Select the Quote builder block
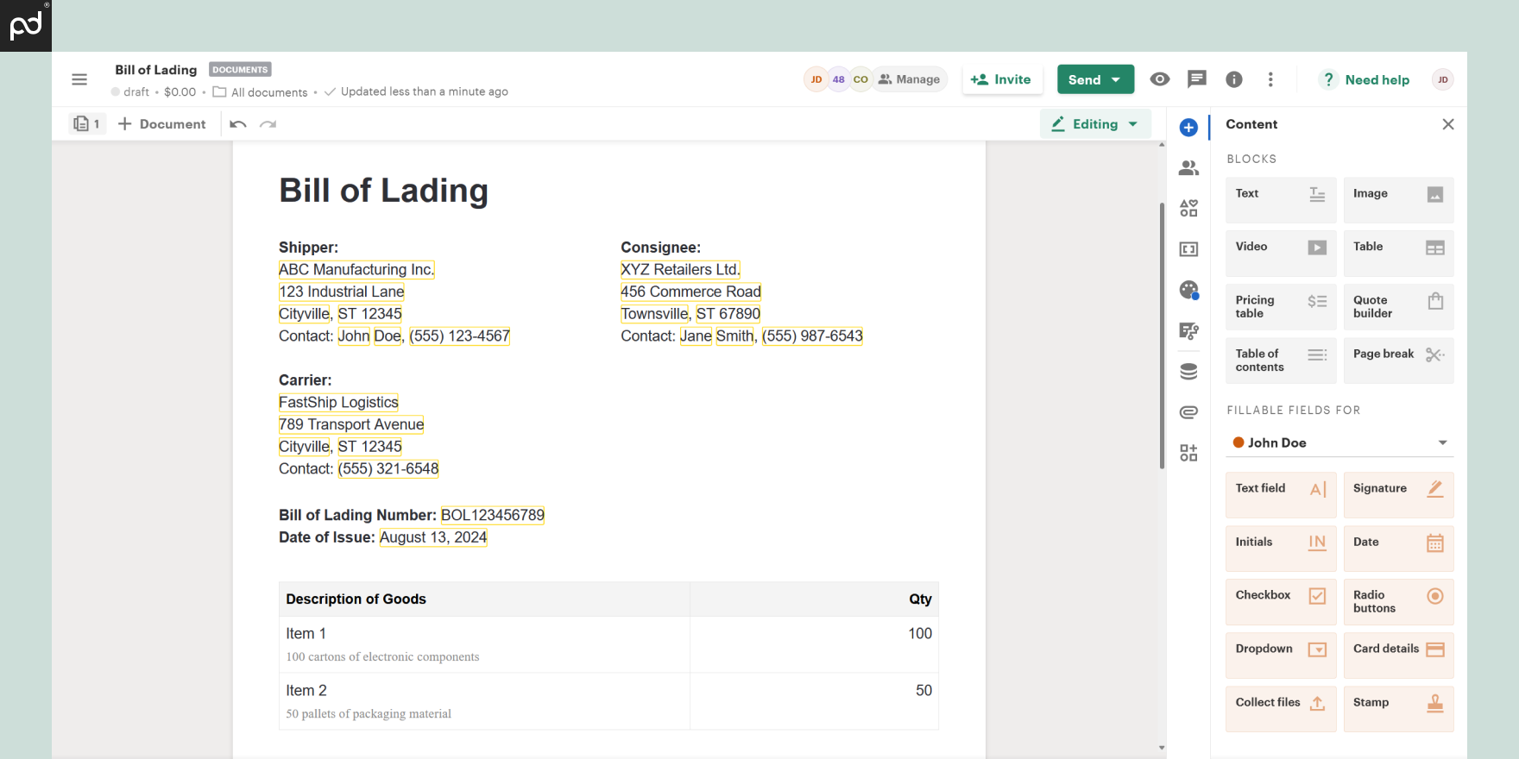1519x759 pixels. [x=1398, y=307]
